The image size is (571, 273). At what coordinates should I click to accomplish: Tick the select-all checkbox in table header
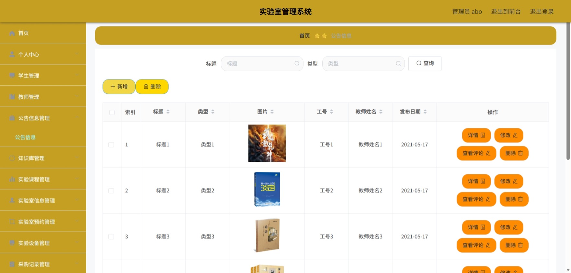tap(112, 112)
